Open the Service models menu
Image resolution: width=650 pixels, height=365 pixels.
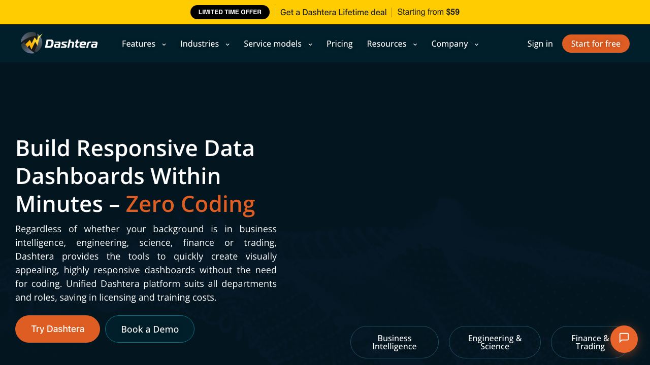(x=273, y=44)
